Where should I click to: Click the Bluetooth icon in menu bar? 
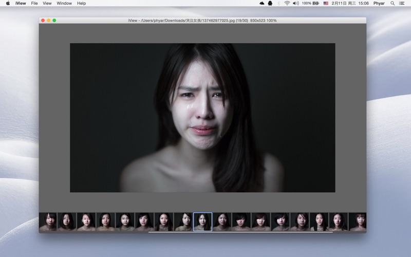point(278,3)
